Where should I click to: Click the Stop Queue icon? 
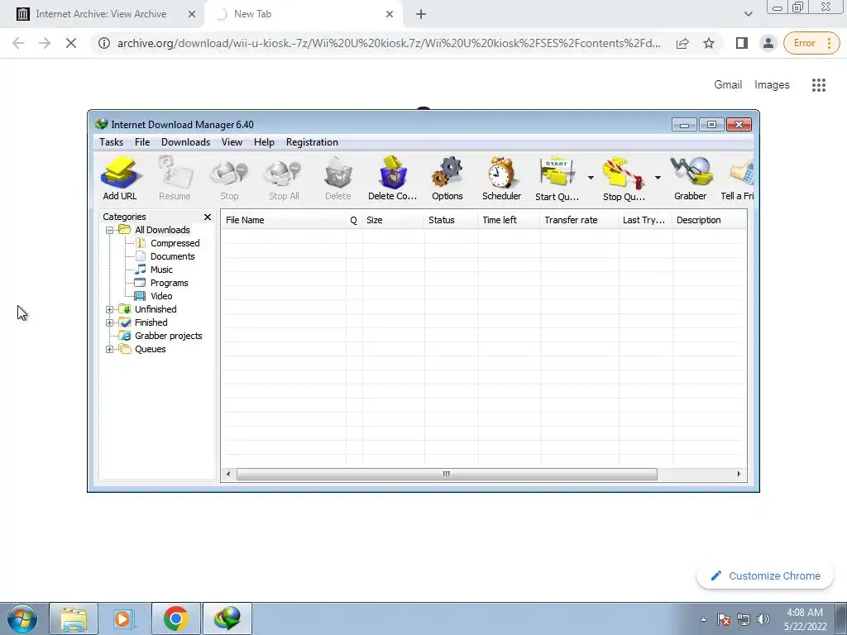(x=624, y=179)
